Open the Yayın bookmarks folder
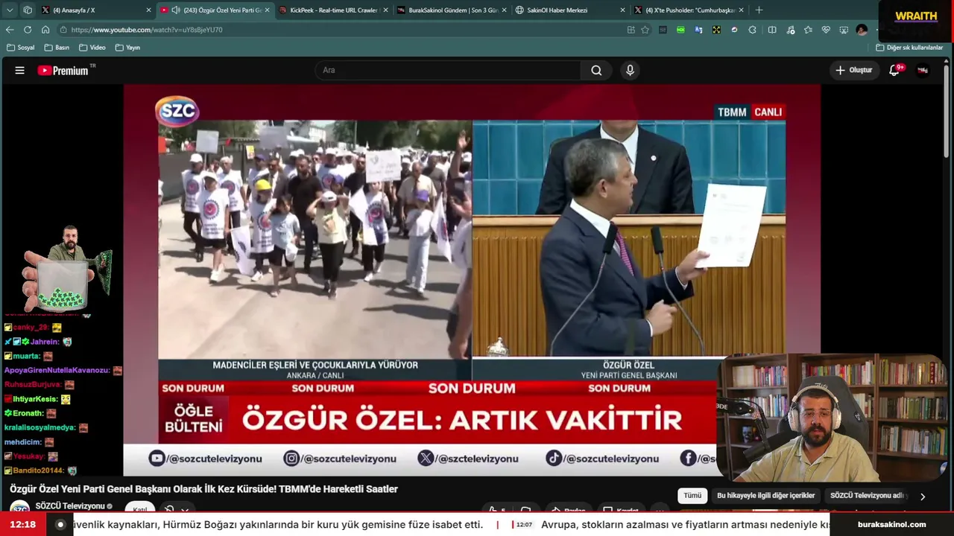Viewport: 954px width, 536px height. pyautogui.click(x=127, y=48)
